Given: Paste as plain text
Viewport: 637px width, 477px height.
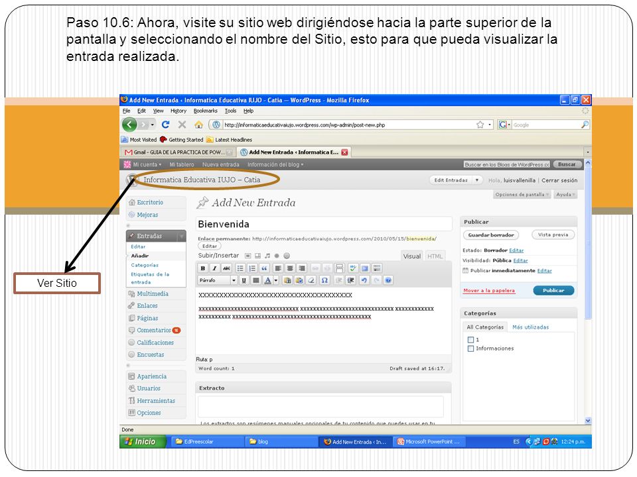Looking at the screenshot, I should 287,280.
